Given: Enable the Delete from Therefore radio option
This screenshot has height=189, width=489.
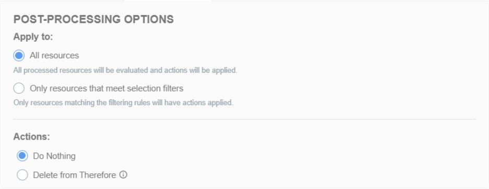Looking at the screenshot, I should (x=22, y=175).
